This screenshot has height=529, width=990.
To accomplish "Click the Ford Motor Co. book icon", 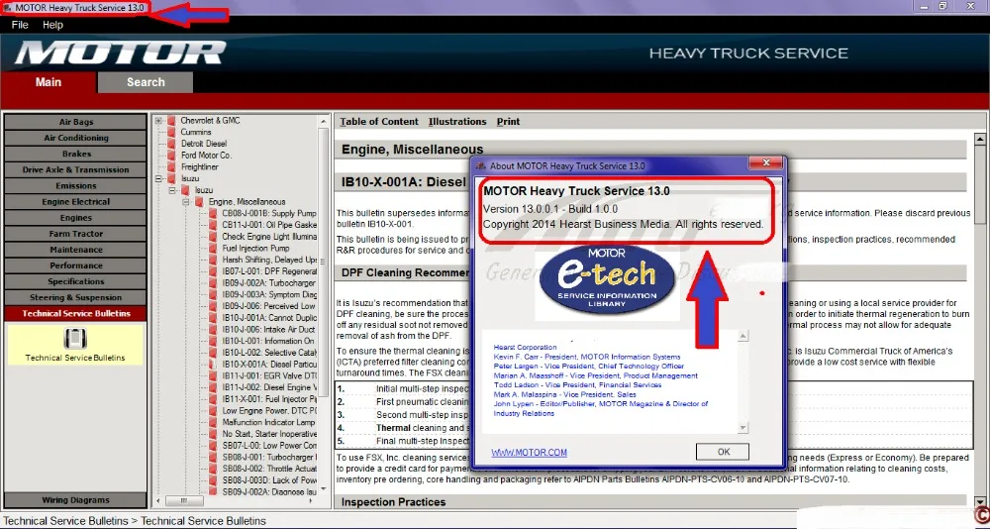I will tap(171, 156).
